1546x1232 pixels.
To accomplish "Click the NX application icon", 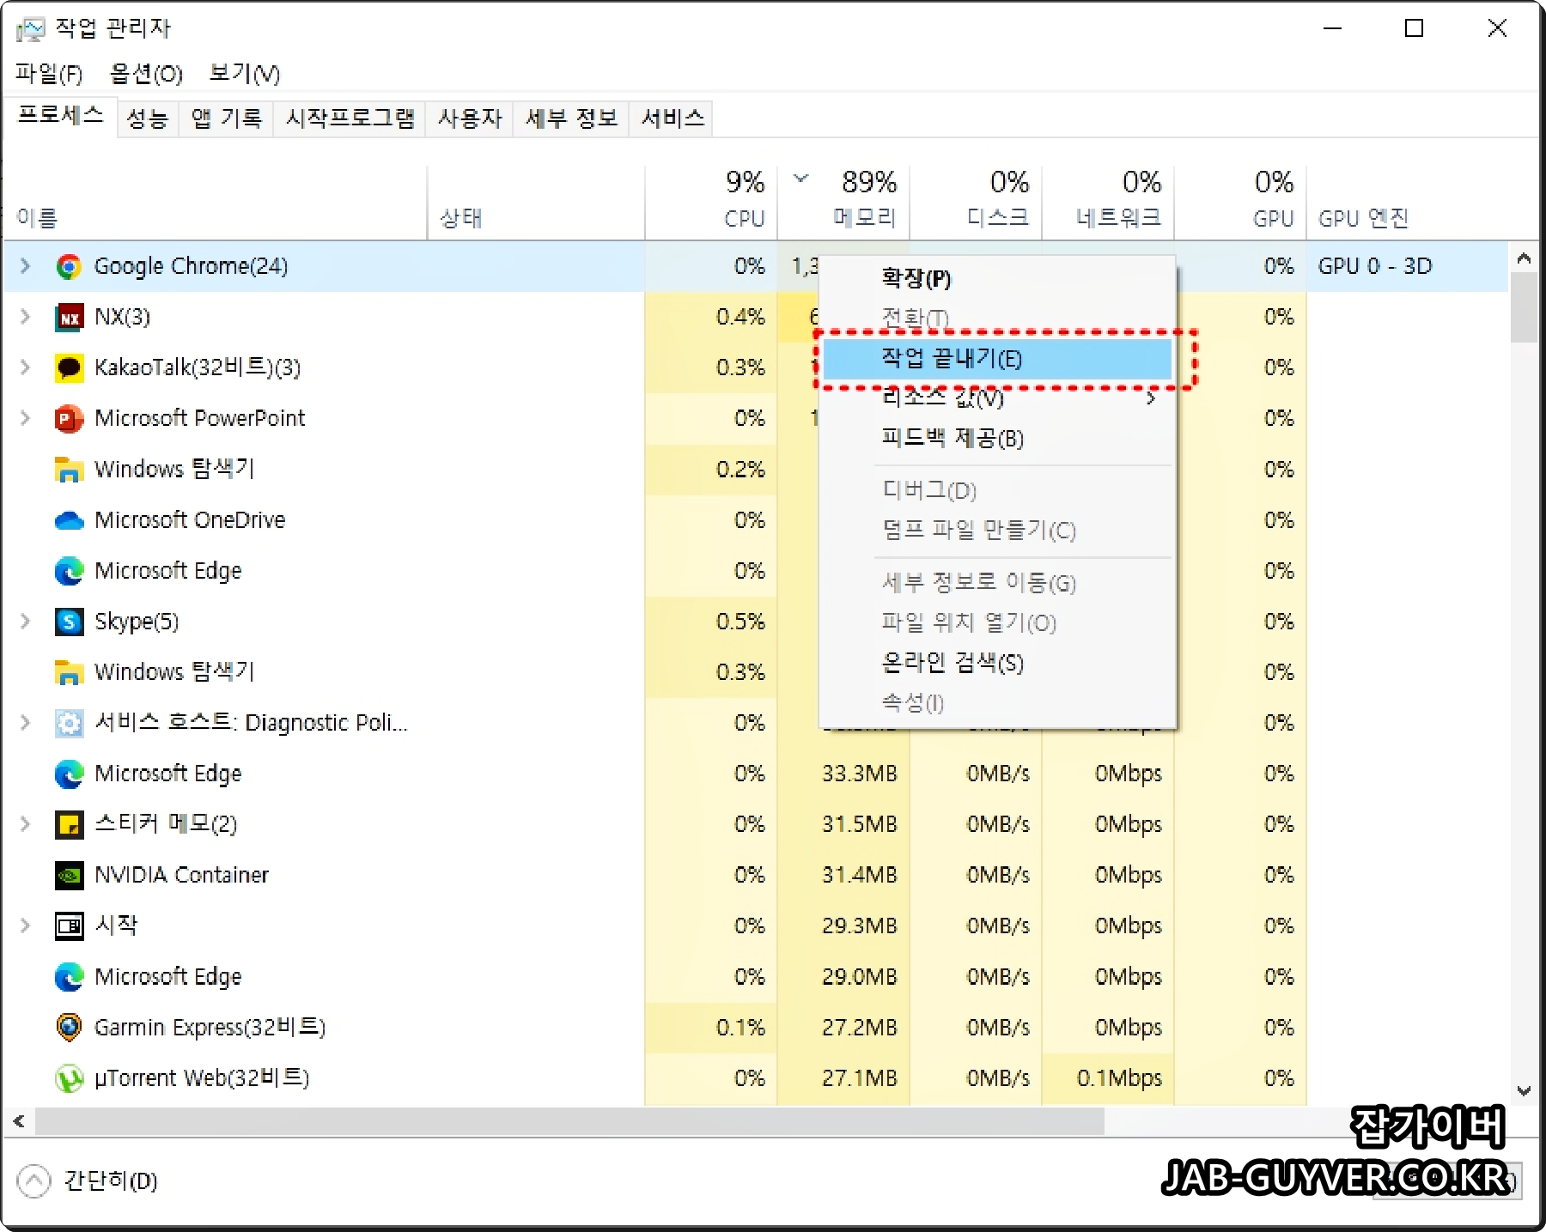I will [x=69, y=318].
